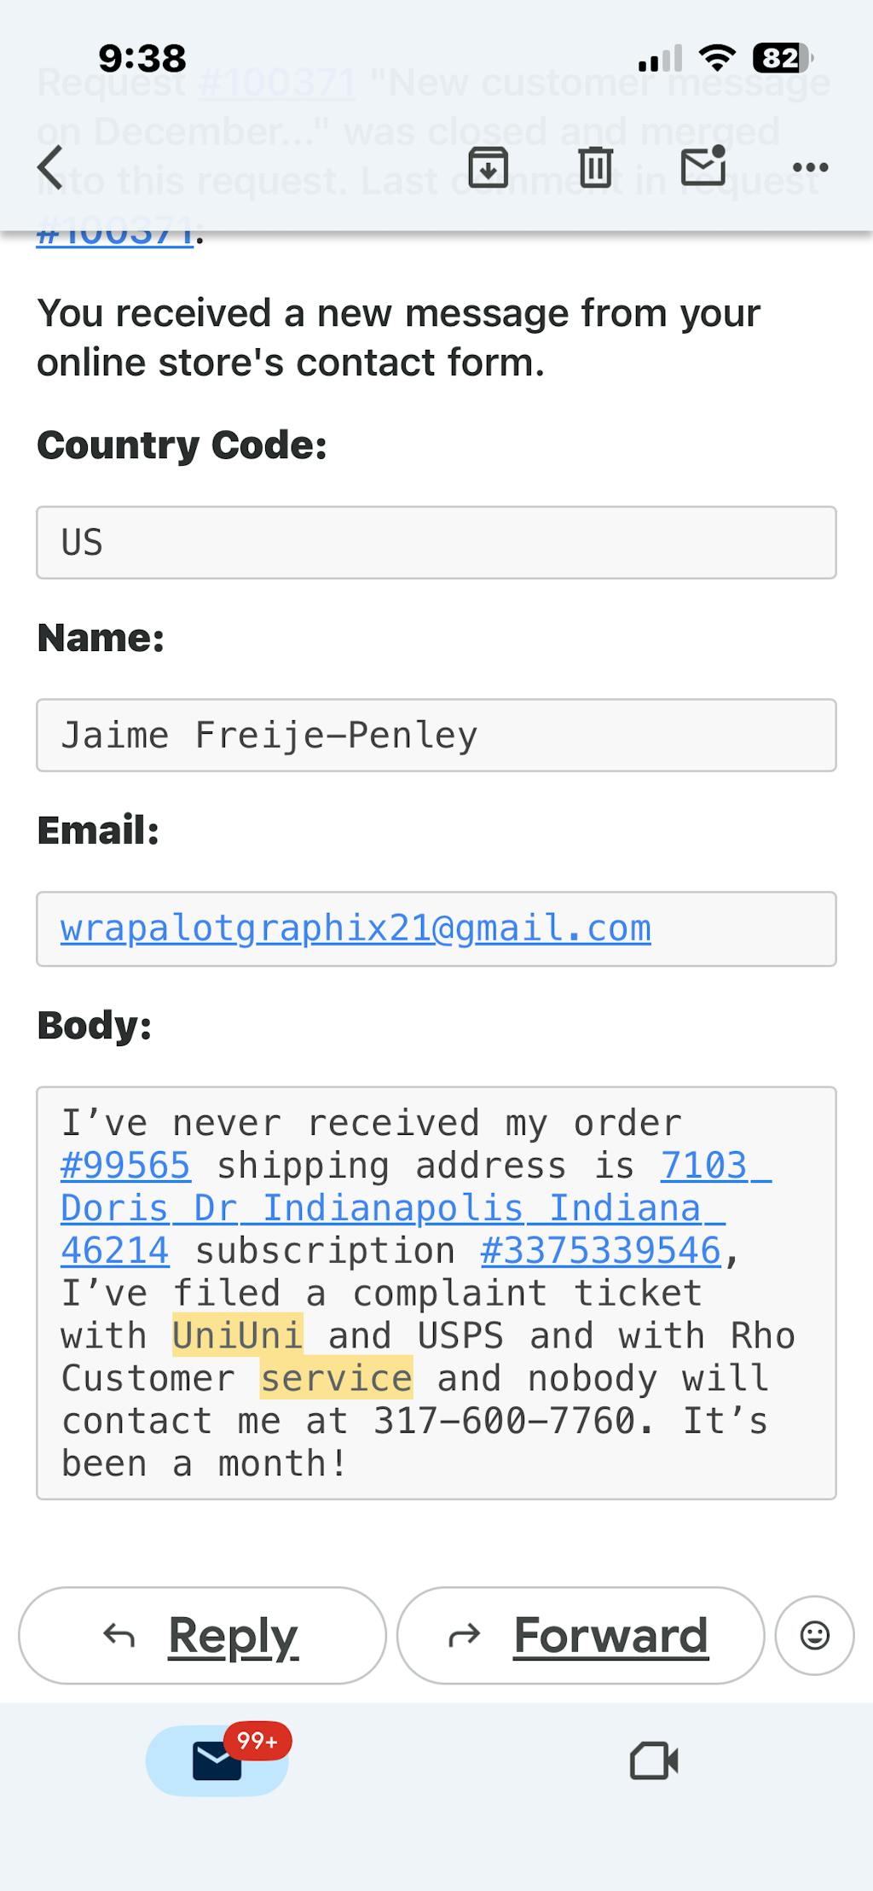The image size is (873, 1891).
Task: Open the 7103 Doris Dr address link
Action: 392,1208
